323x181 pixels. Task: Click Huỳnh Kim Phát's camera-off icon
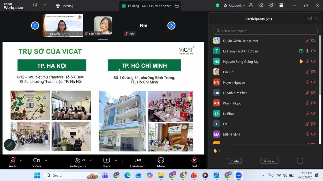tap(313, 93)
